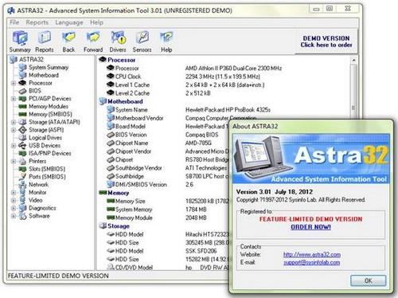Expand the Diagnostics tree node

coord(14,208)
